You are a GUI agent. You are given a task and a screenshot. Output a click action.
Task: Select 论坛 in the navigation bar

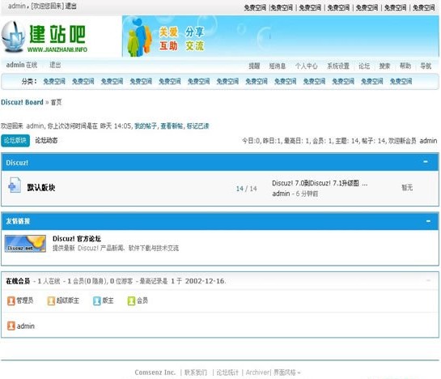364,66
